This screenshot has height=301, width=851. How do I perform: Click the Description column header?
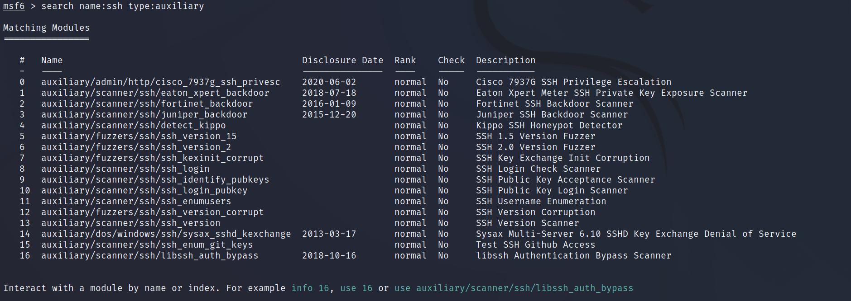505,61
